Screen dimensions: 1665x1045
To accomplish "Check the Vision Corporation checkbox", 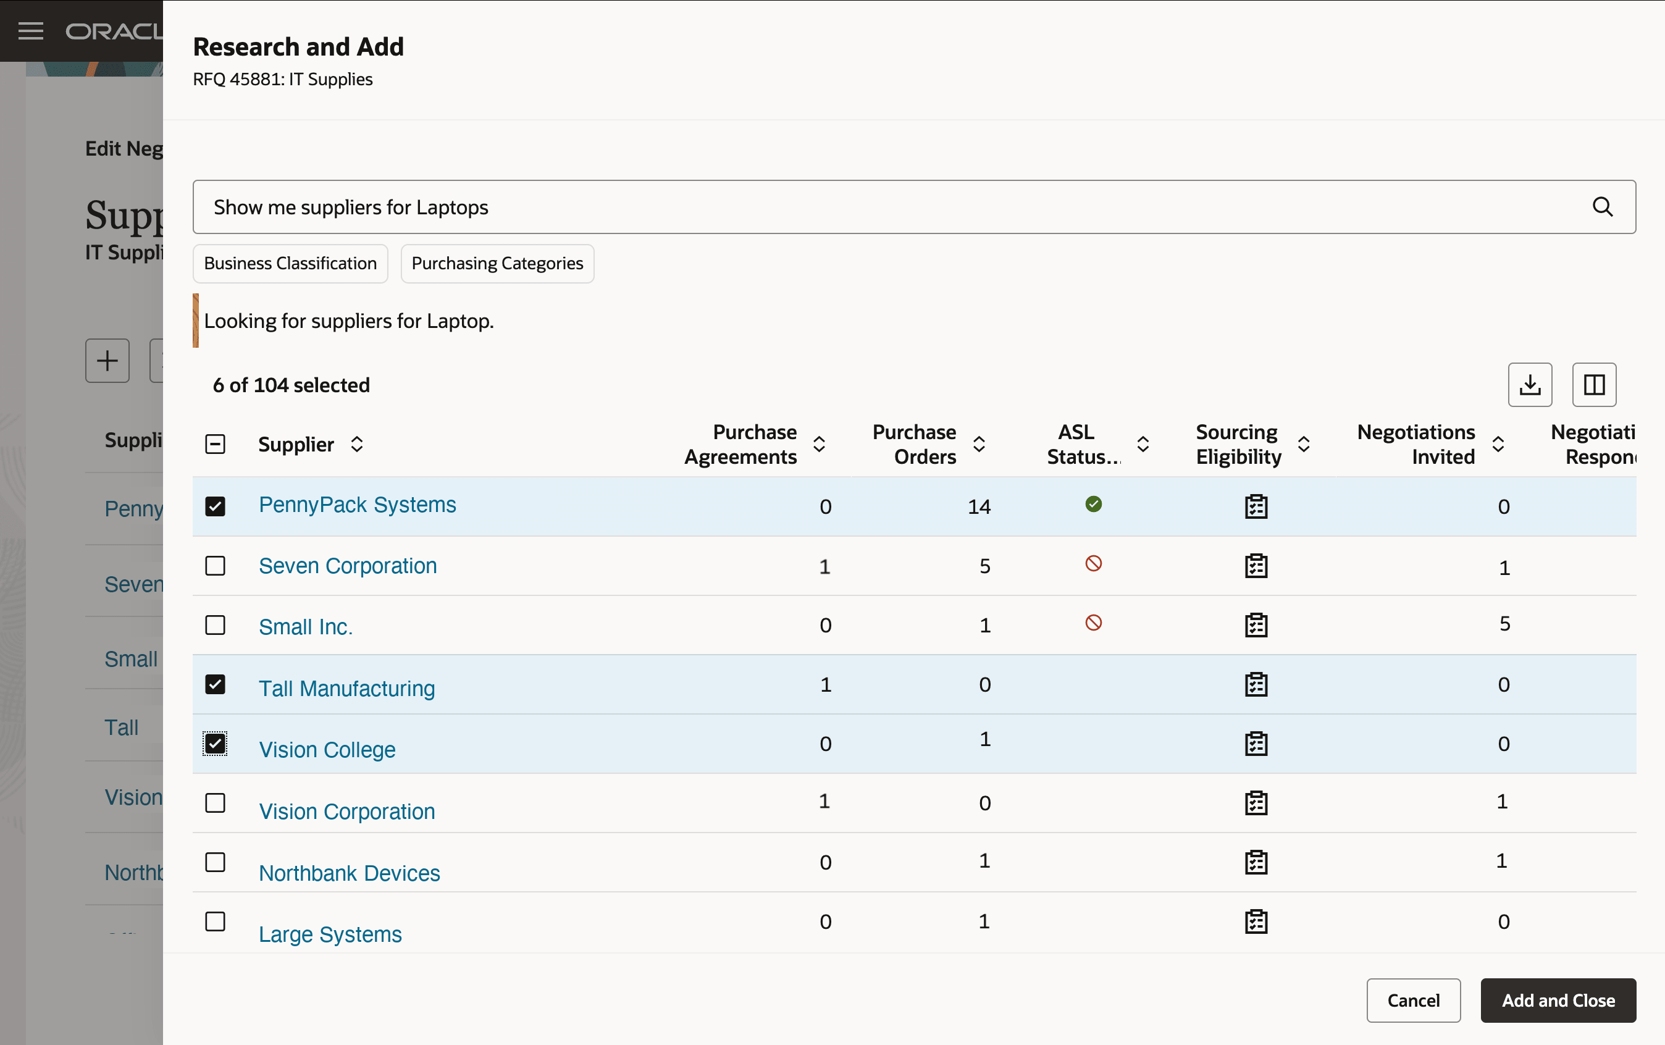I will click(x=215, y=803).
